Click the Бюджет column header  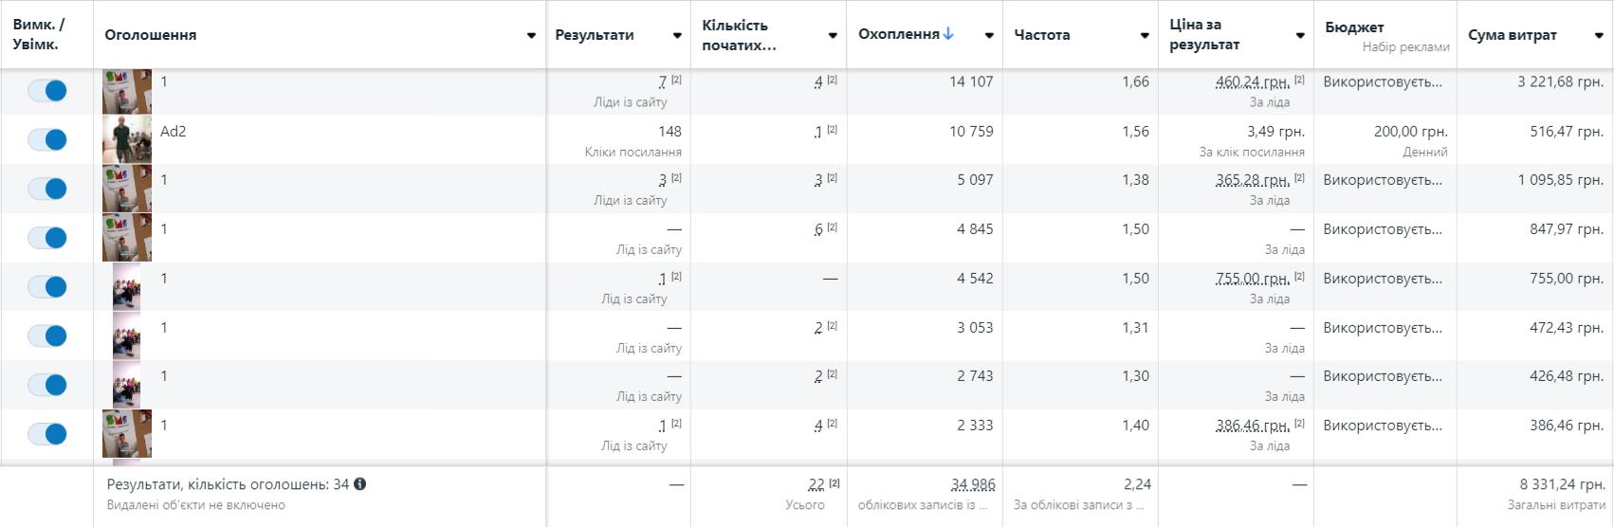1354,27
